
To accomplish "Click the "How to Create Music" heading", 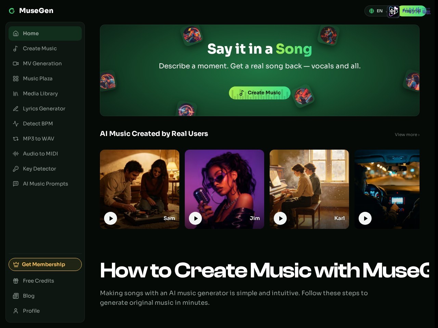I will [265, 270].
